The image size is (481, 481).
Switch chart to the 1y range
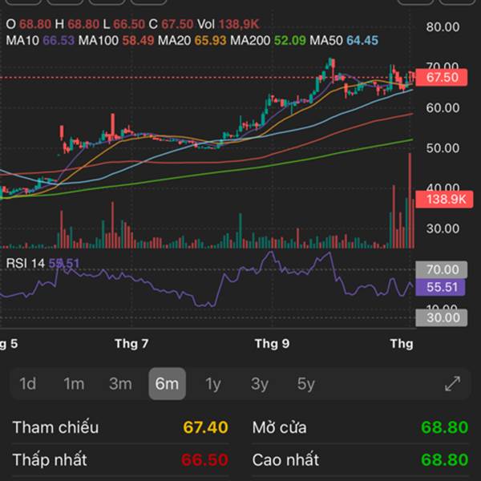pos(213,384)
